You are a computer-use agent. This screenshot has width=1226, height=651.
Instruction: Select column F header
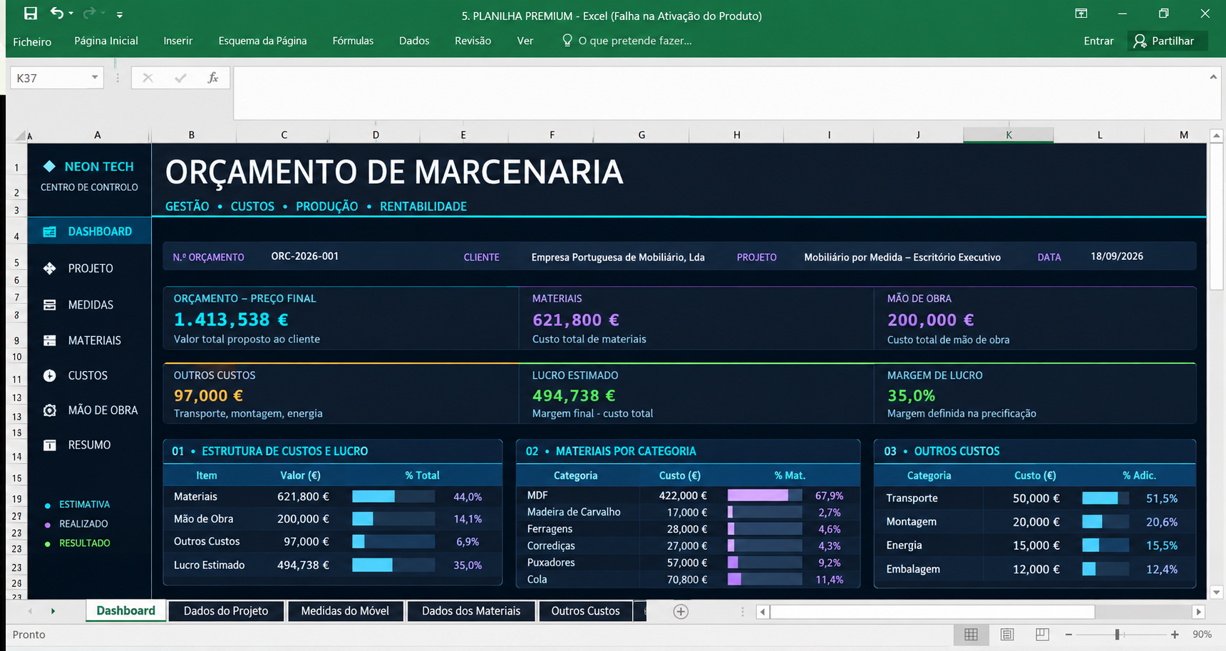coord(552,135)
